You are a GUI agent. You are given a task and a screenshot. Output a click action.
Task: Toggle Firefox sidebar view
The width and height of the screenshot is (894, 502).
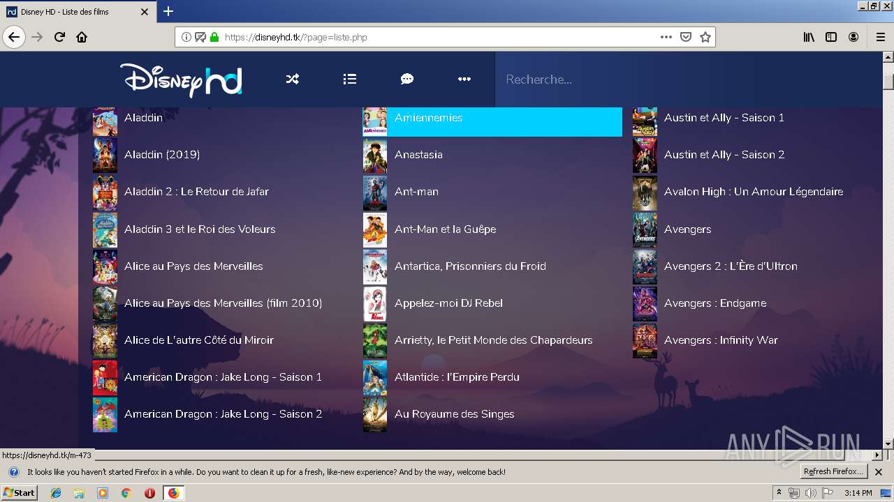[x=831, y=37]
